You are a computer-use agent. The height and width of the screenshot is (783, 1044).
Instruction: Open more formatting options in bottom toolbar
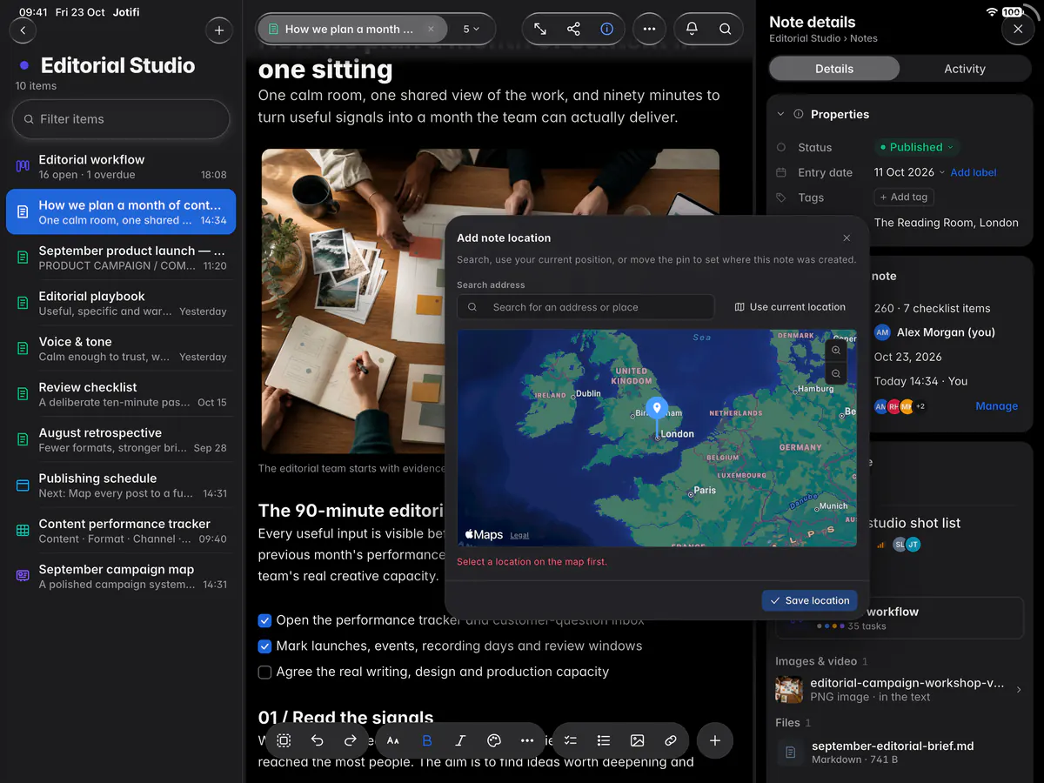tap(527, 740)
